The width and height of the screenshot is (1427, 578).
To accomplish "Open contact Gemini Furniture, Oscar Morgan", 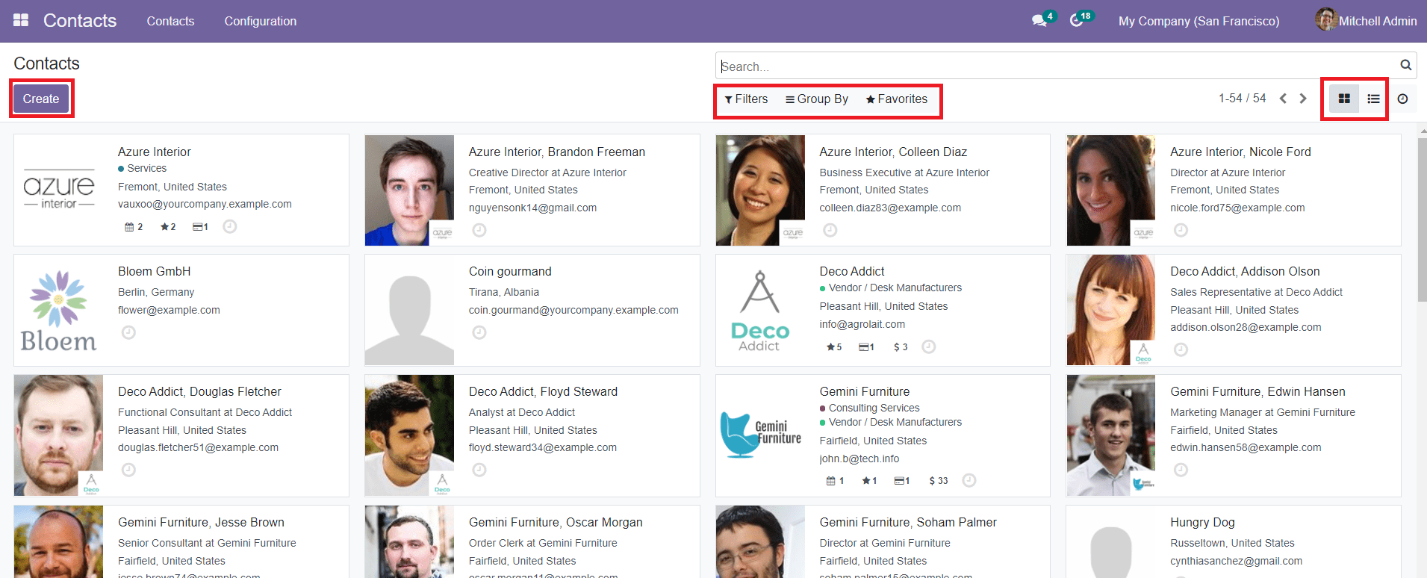I will click(x=556, y=522).
